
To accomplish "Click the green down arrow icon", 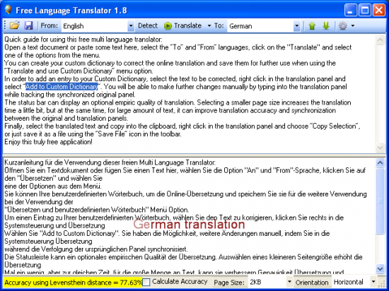I will (x=326, y=25).
